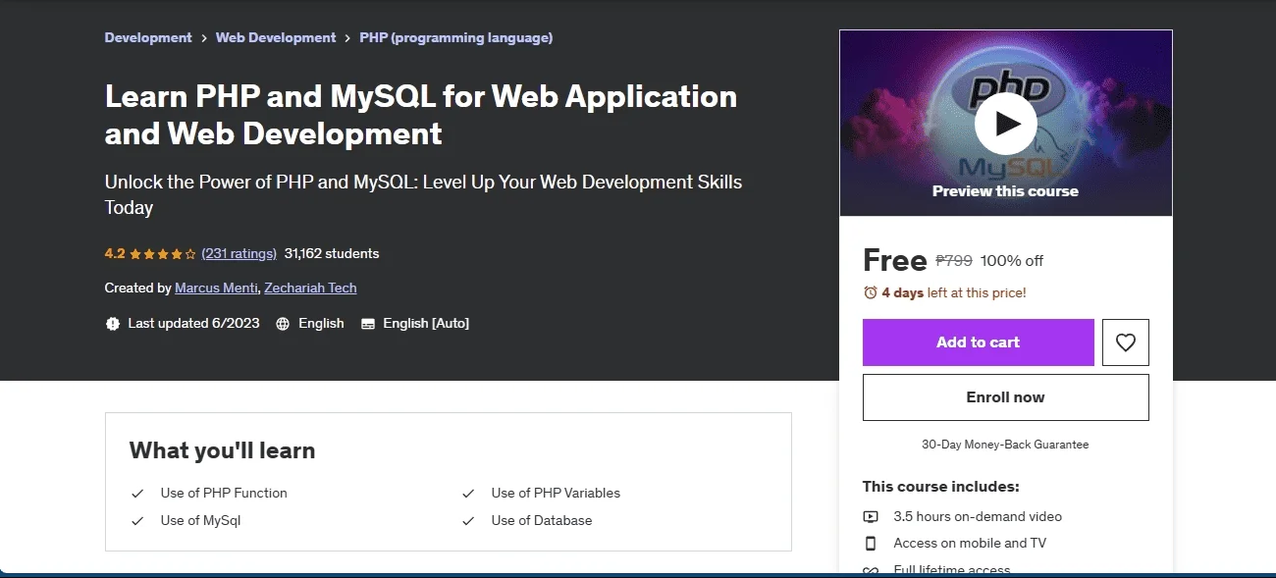Click the English language text beside the globe
The height and width of the screenshot is (578, 1276).
[x=321, y=323]
